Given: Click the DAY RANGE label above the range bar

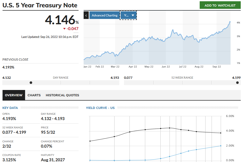Looking at the screenshot, I should point(61,78).
